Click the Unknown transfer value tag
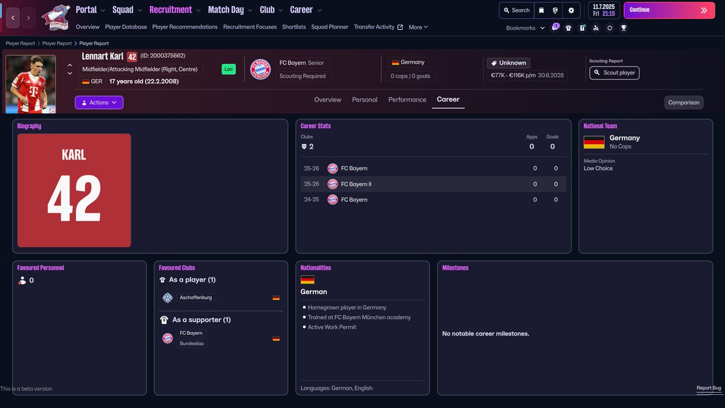Screen dimensions: 725x408 508,63
